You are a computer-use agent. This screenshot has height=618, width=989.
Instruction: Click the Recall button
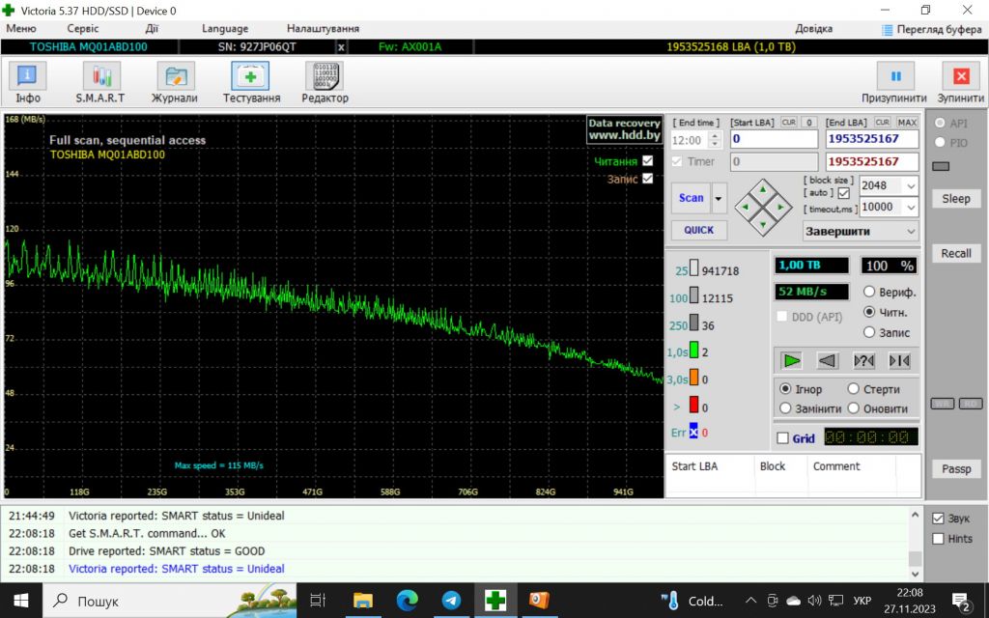956,254
